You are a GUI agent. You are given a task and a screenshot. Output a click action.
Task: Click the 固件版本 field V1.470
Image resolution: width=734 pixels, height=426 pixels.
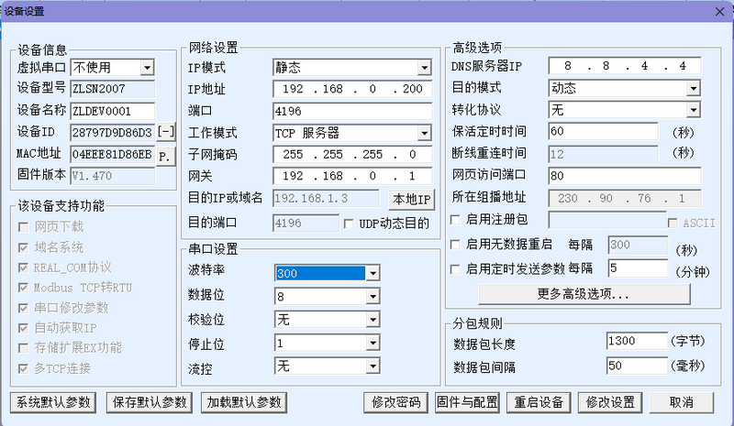112,176
